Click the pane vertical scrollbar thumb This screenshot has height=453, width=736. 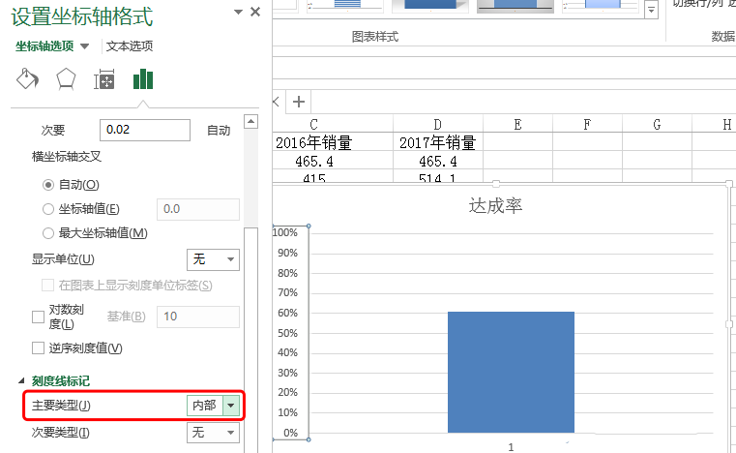coord(251,339)
